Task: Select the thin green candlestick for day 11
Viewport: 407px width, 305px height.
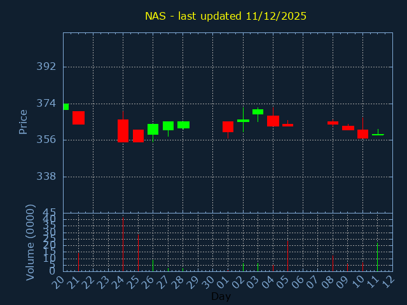Action: 378,135
